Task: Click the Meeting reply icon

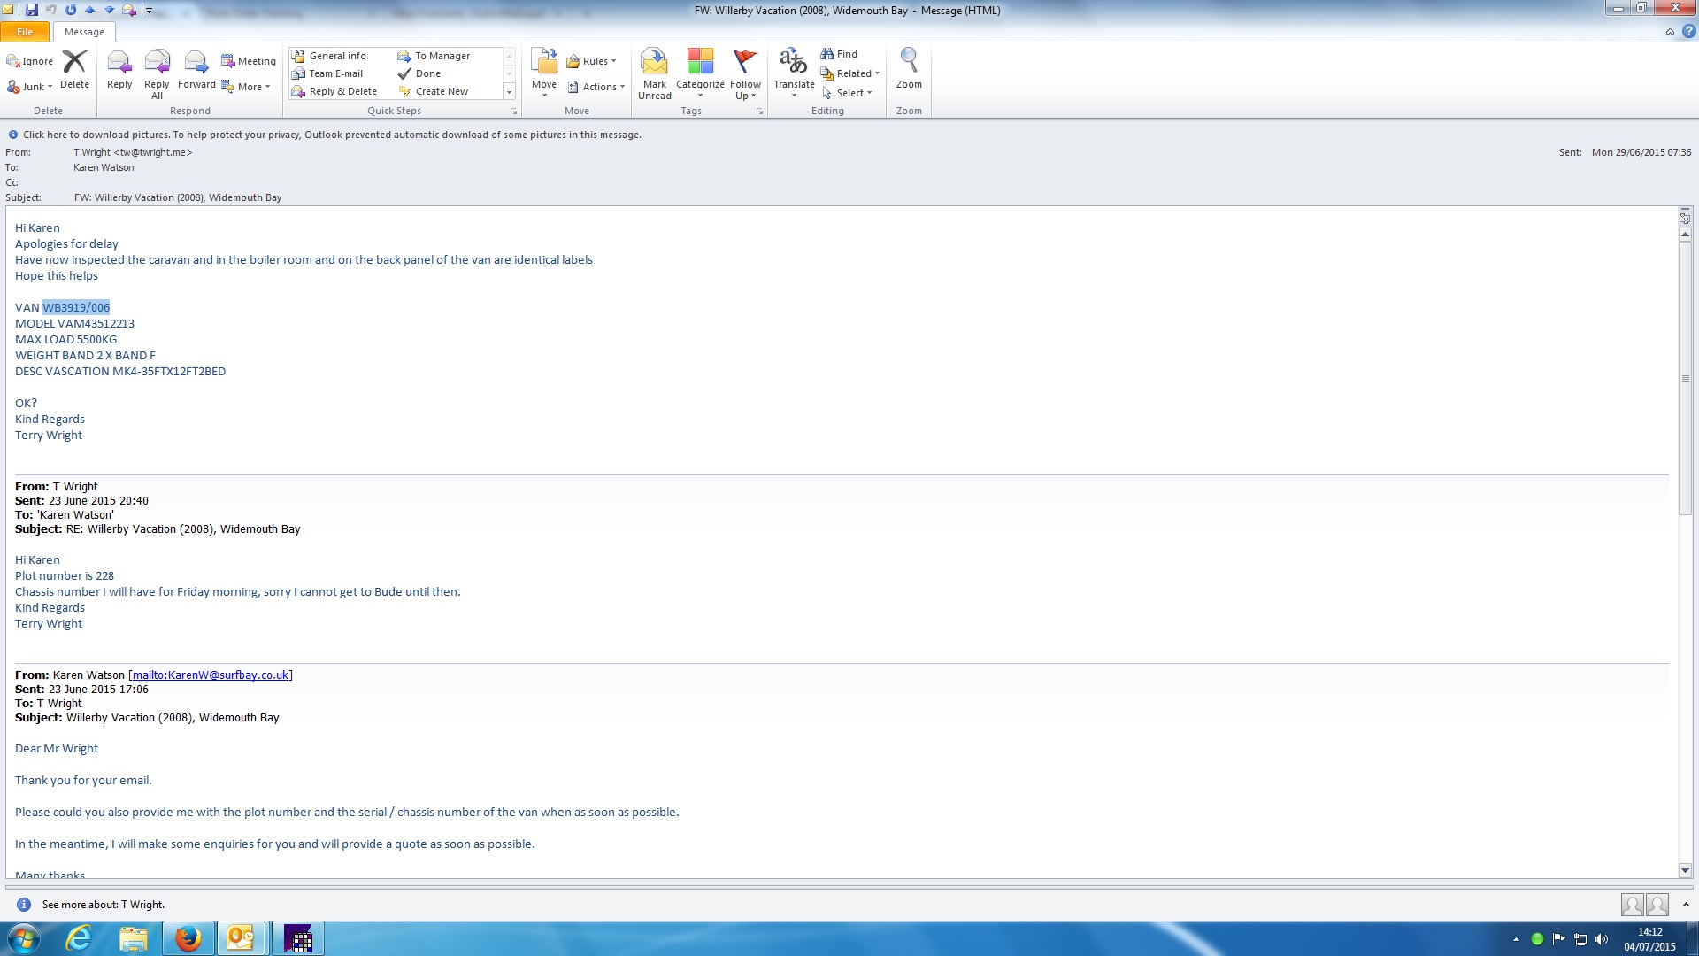Action: [248, 61]
